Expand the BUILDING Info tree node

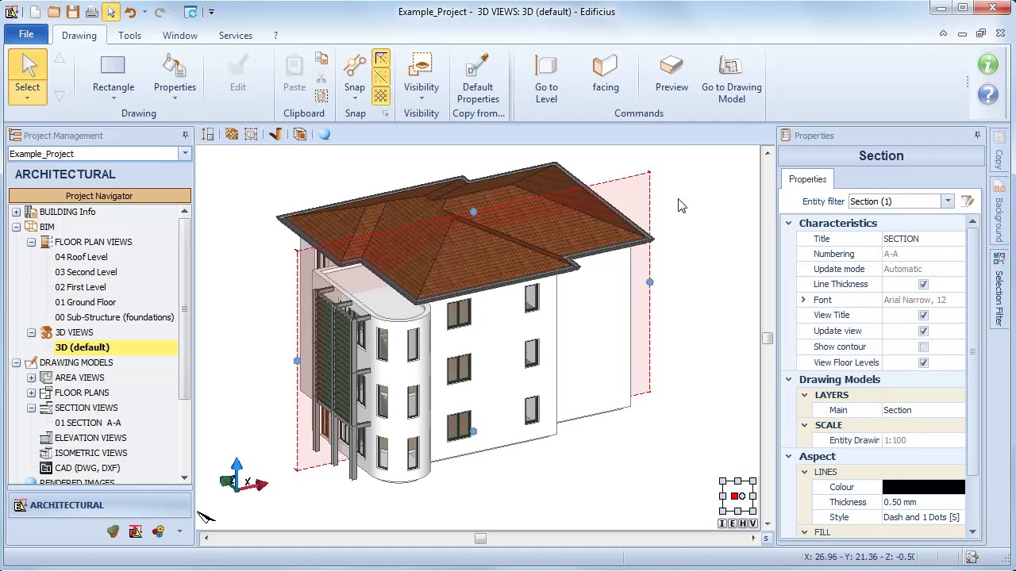[x=16, y=212]
